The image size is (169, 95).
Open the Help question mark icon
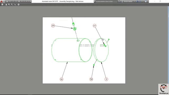point(146,1)
